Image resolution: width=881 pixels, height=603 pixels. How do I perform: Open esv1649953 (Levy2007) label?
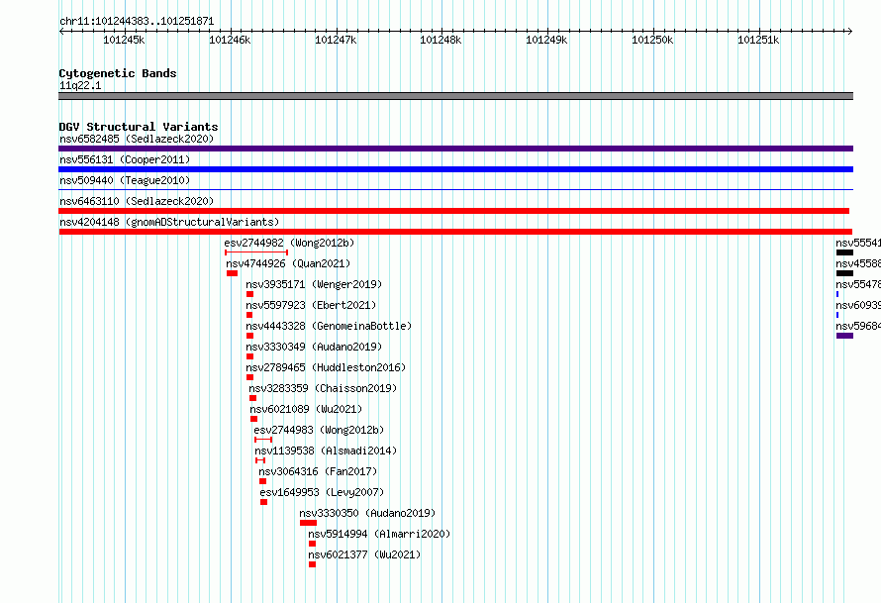[x=322, y=492]
